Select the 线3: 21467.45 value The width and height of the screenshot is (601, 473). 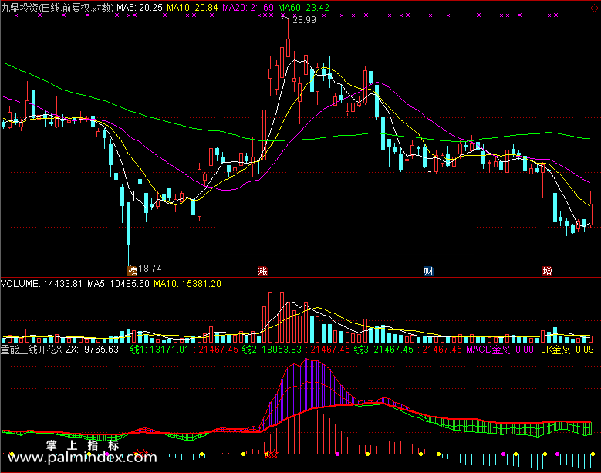[x=383, y=350]
